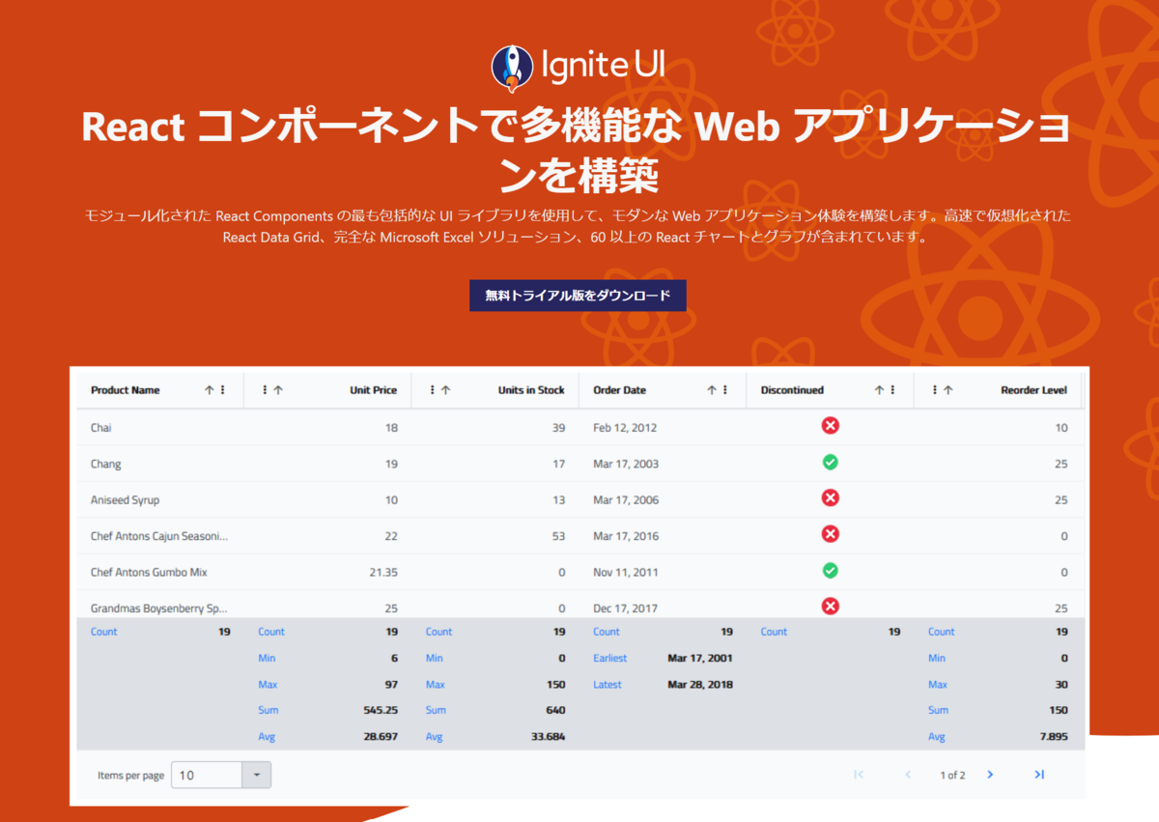Click unit price 21.35 cell
Image resolution: width=1159 pixels, height=822 pixels.
[x=383, y=572]
